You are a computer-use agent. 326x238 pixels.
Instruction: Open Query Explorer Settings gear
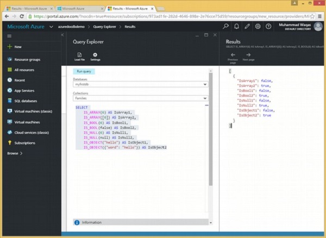point(95,55)
